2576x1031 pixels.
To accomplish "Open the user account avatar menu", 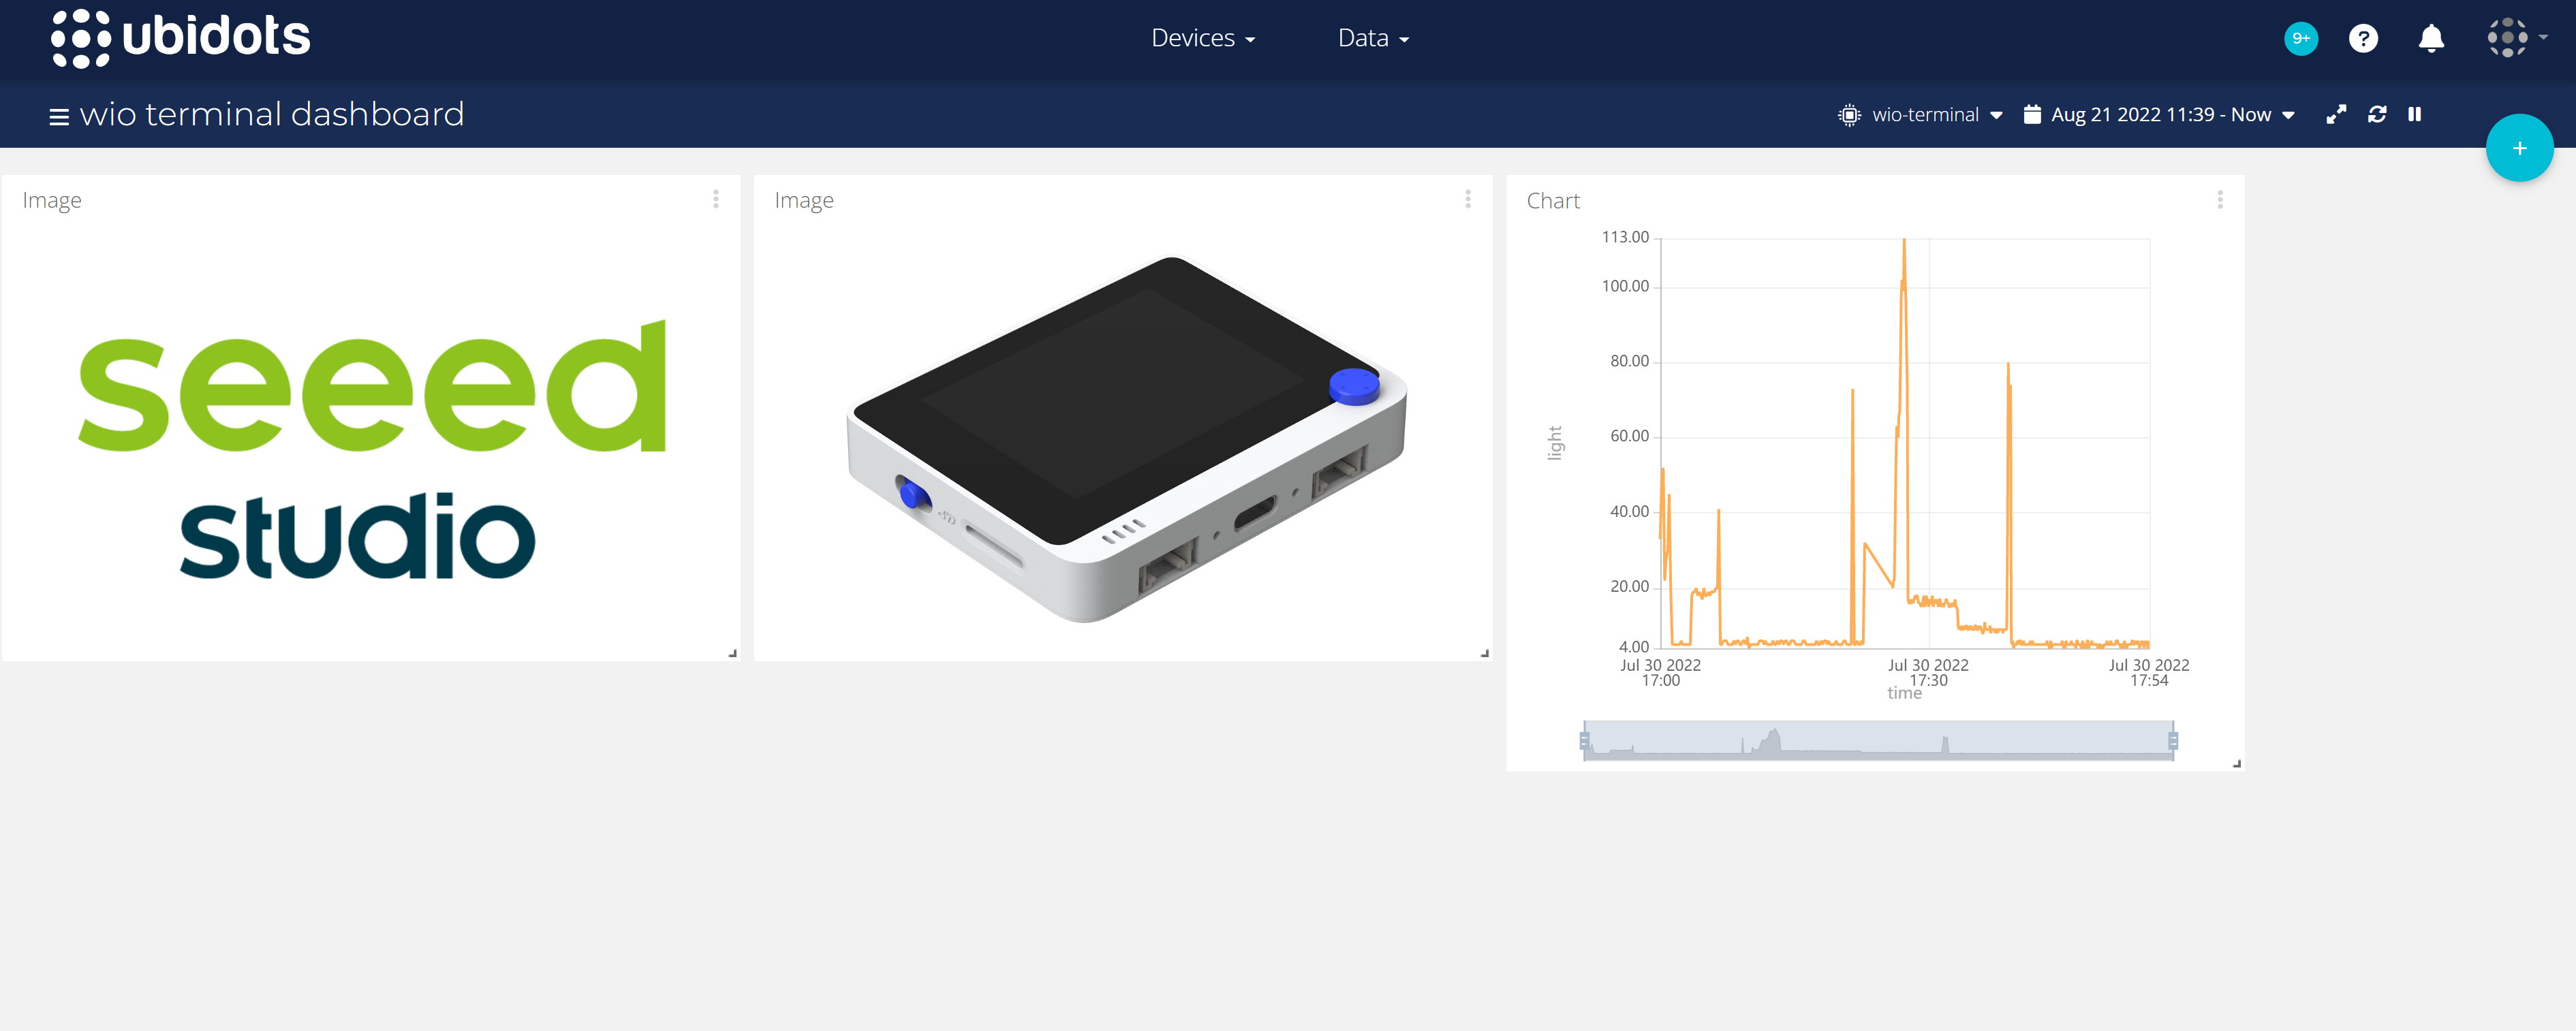I will click(x=2516, y=38).
